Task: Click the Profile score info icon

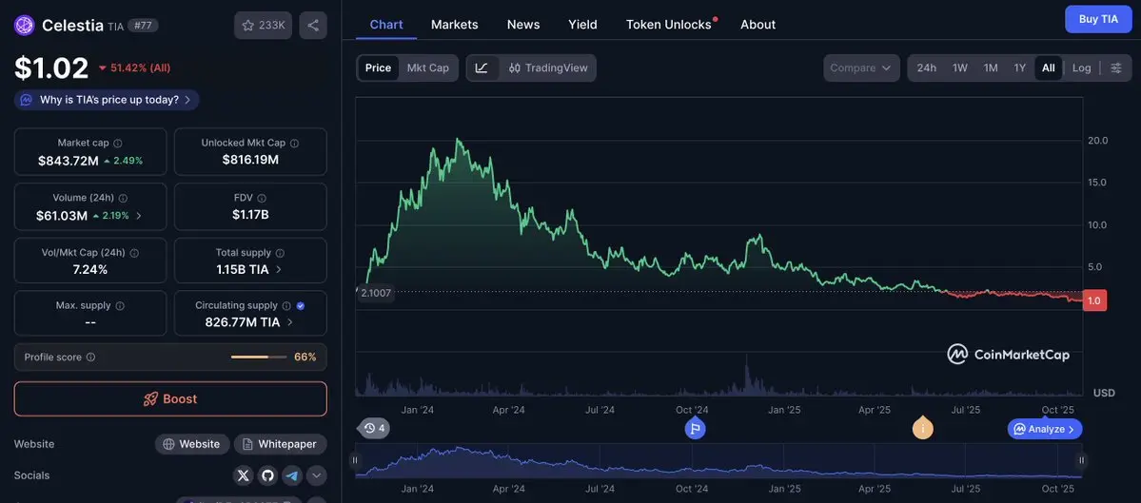Action: 91,357
